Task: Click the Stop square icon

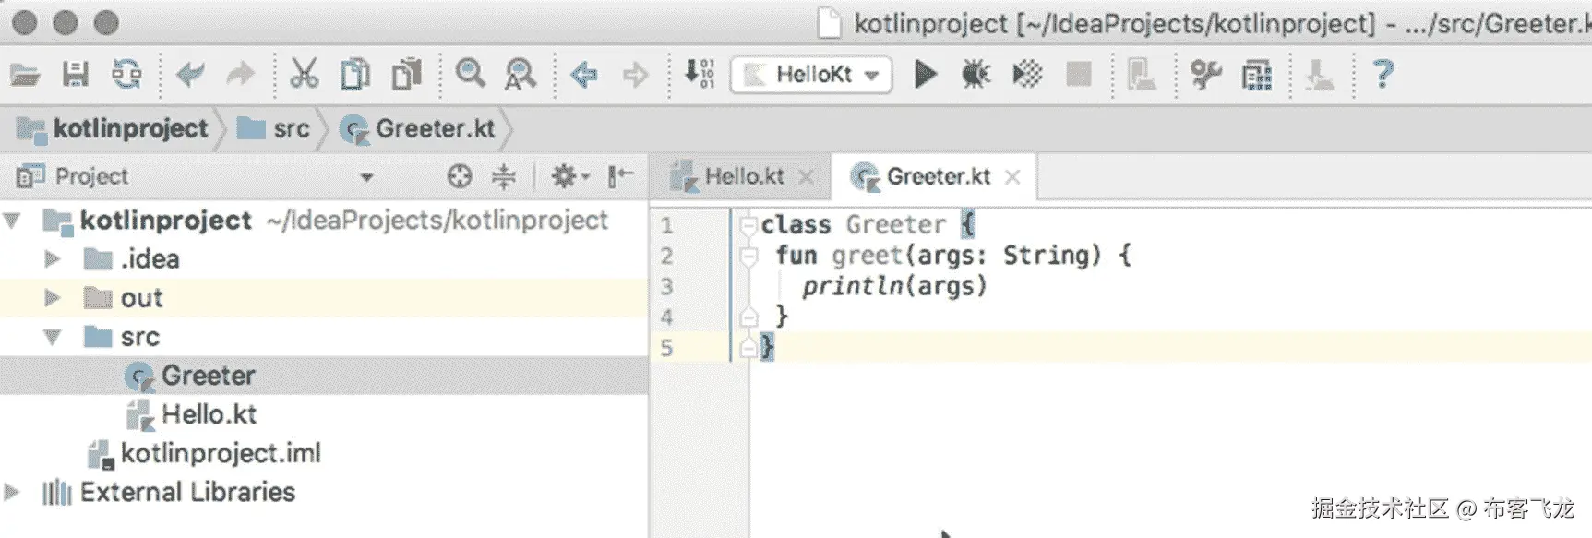Action: 1078,74
